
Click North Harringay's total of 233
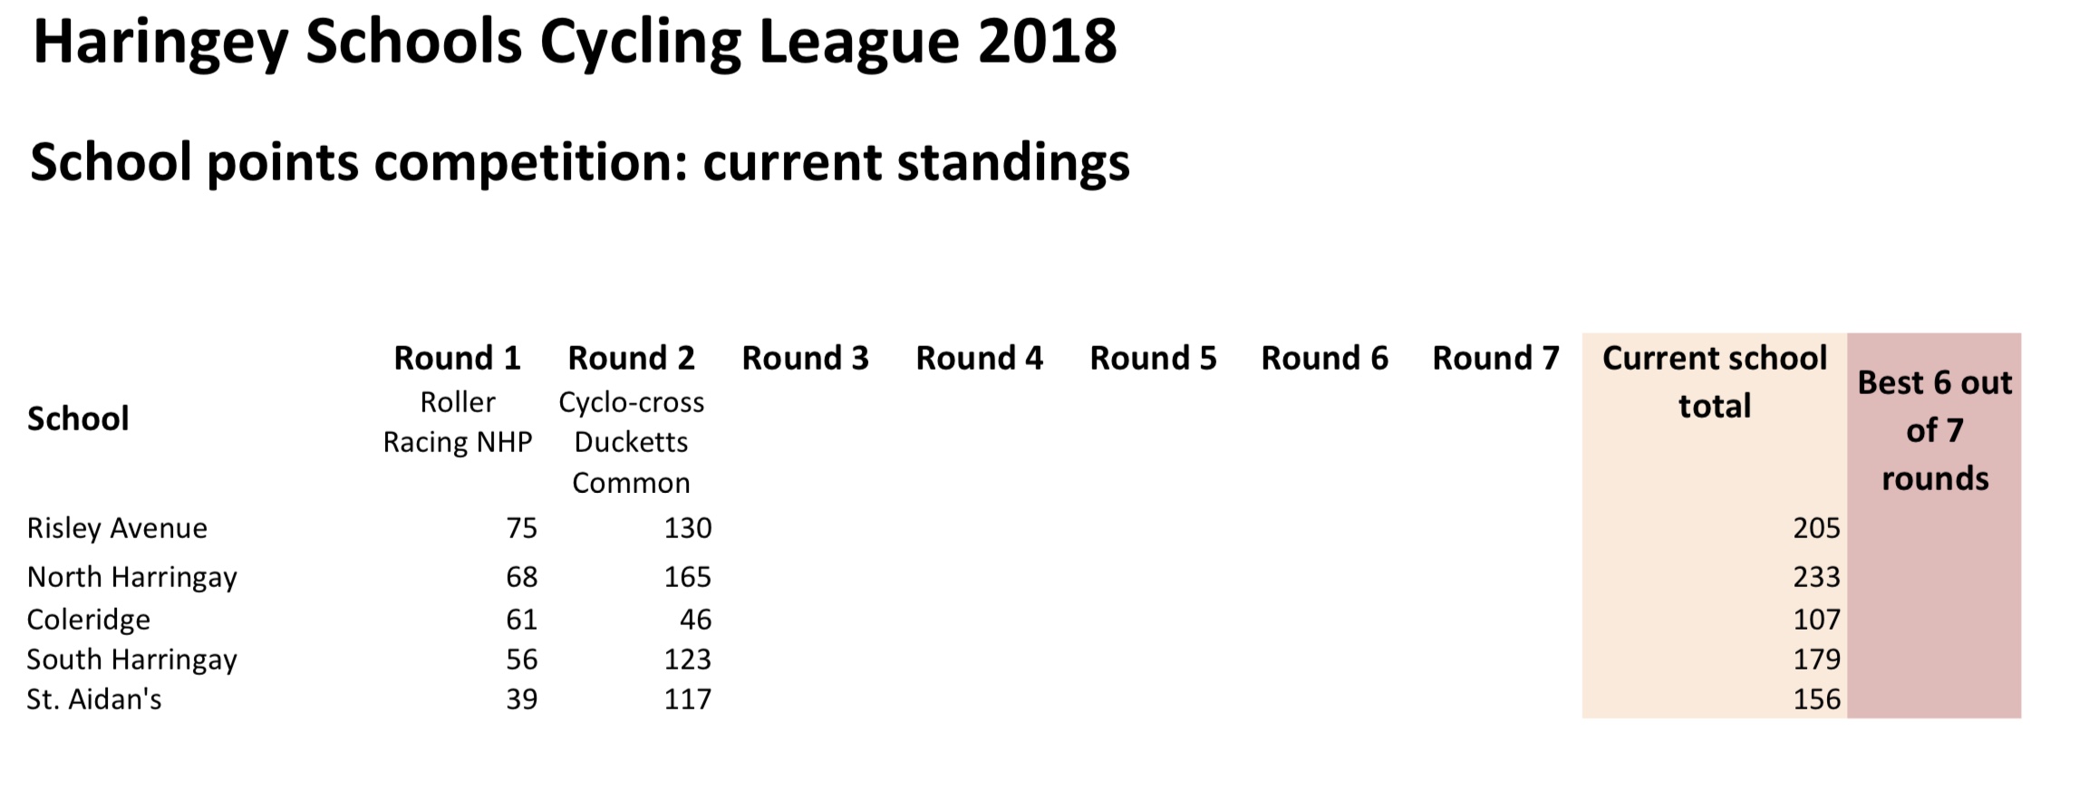point(1815,577)
